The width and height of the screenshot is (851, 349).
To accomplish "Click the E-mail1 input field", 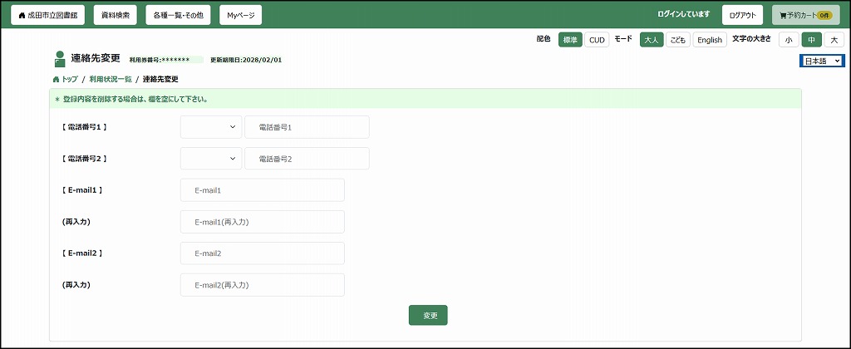I will click(x=262, y=190).
